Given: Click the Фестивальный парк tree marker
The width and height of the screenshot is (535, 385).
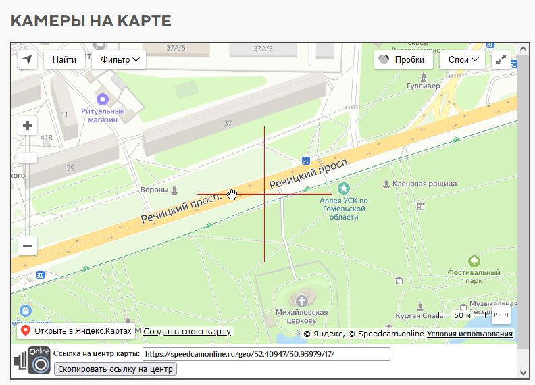Looking at the screenshot, I should point(474,261).
